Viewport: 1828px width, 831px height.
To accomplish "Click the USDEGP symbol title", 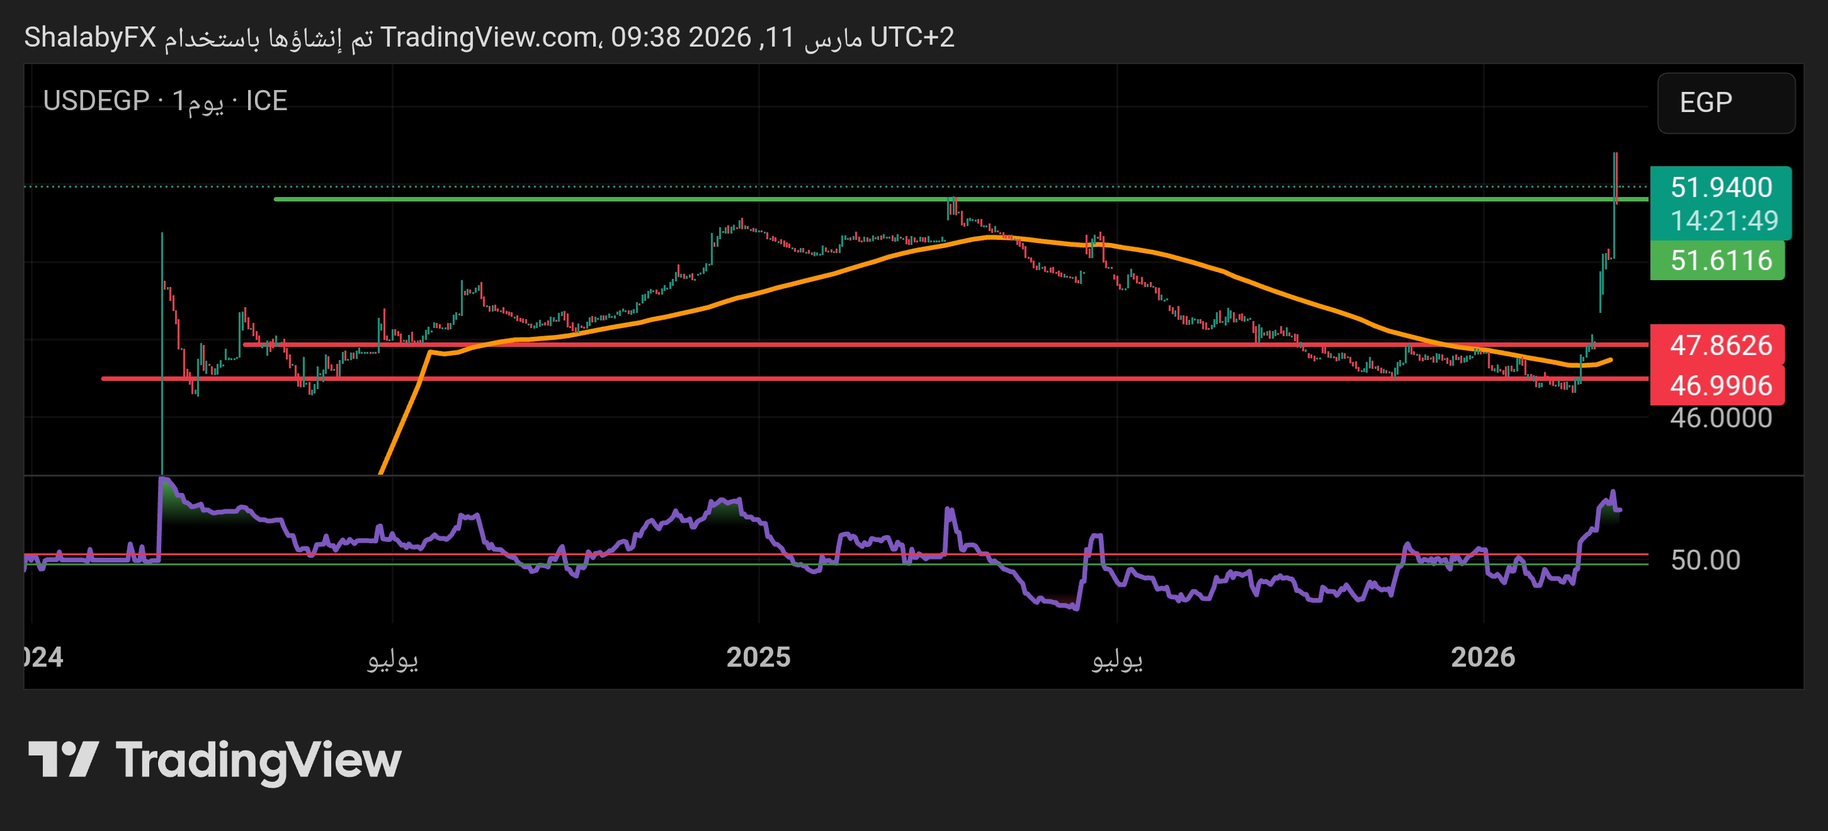I will tap(96, 101).
